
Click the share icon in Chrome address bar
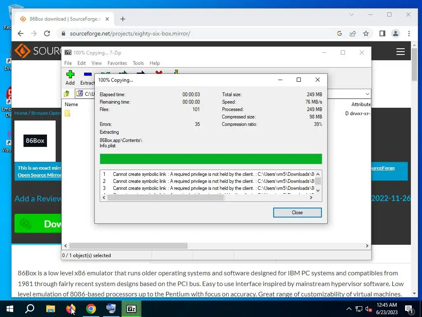coord(353,33)
